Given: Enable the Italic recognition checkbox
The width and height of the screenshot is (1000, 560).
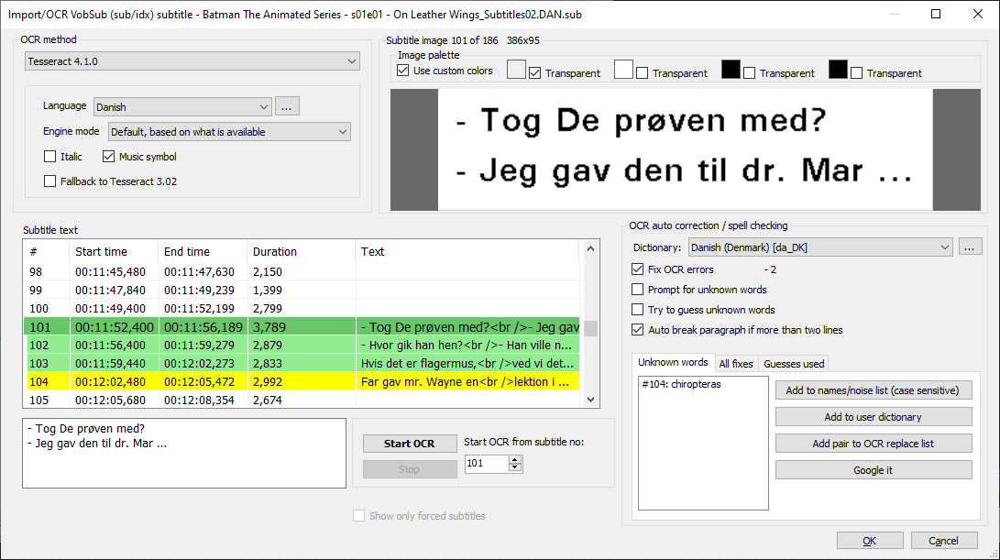Looking at the screenshot, I should click(50, 156).
